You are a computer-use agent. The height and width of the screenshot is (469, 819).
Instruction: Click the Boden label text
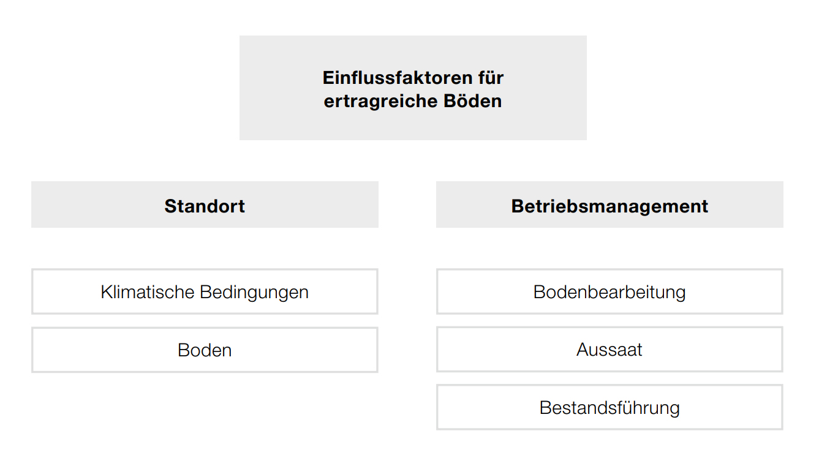[205, 350]
